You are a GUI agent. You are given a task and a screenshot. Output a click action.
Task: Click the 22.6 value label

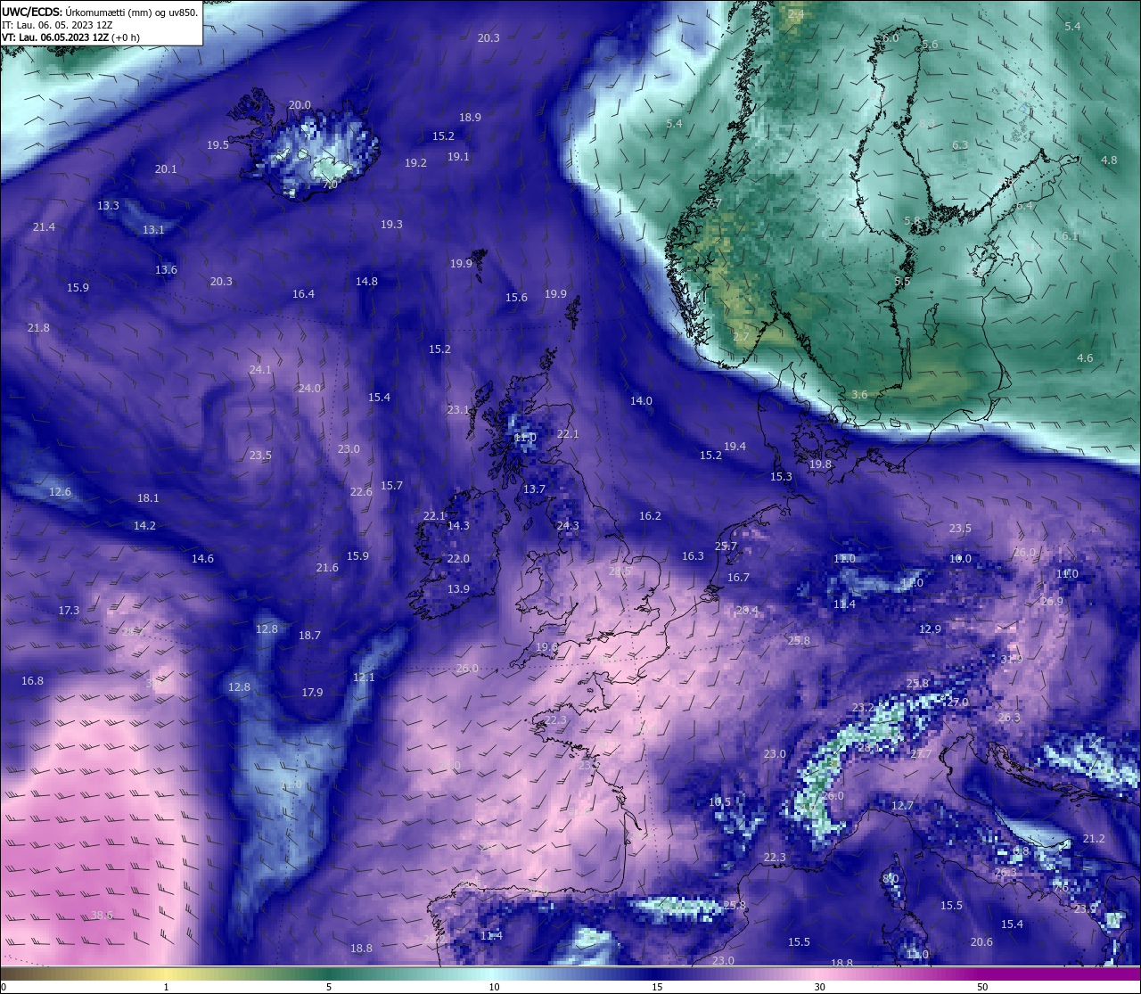pos(361,491)
